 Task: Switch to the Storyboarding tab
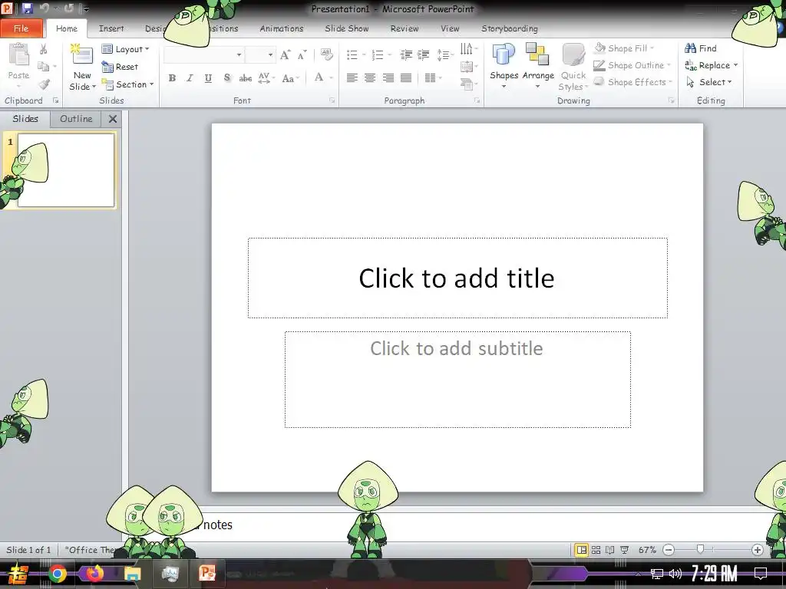pyautogui.click(x=510, y=28)
